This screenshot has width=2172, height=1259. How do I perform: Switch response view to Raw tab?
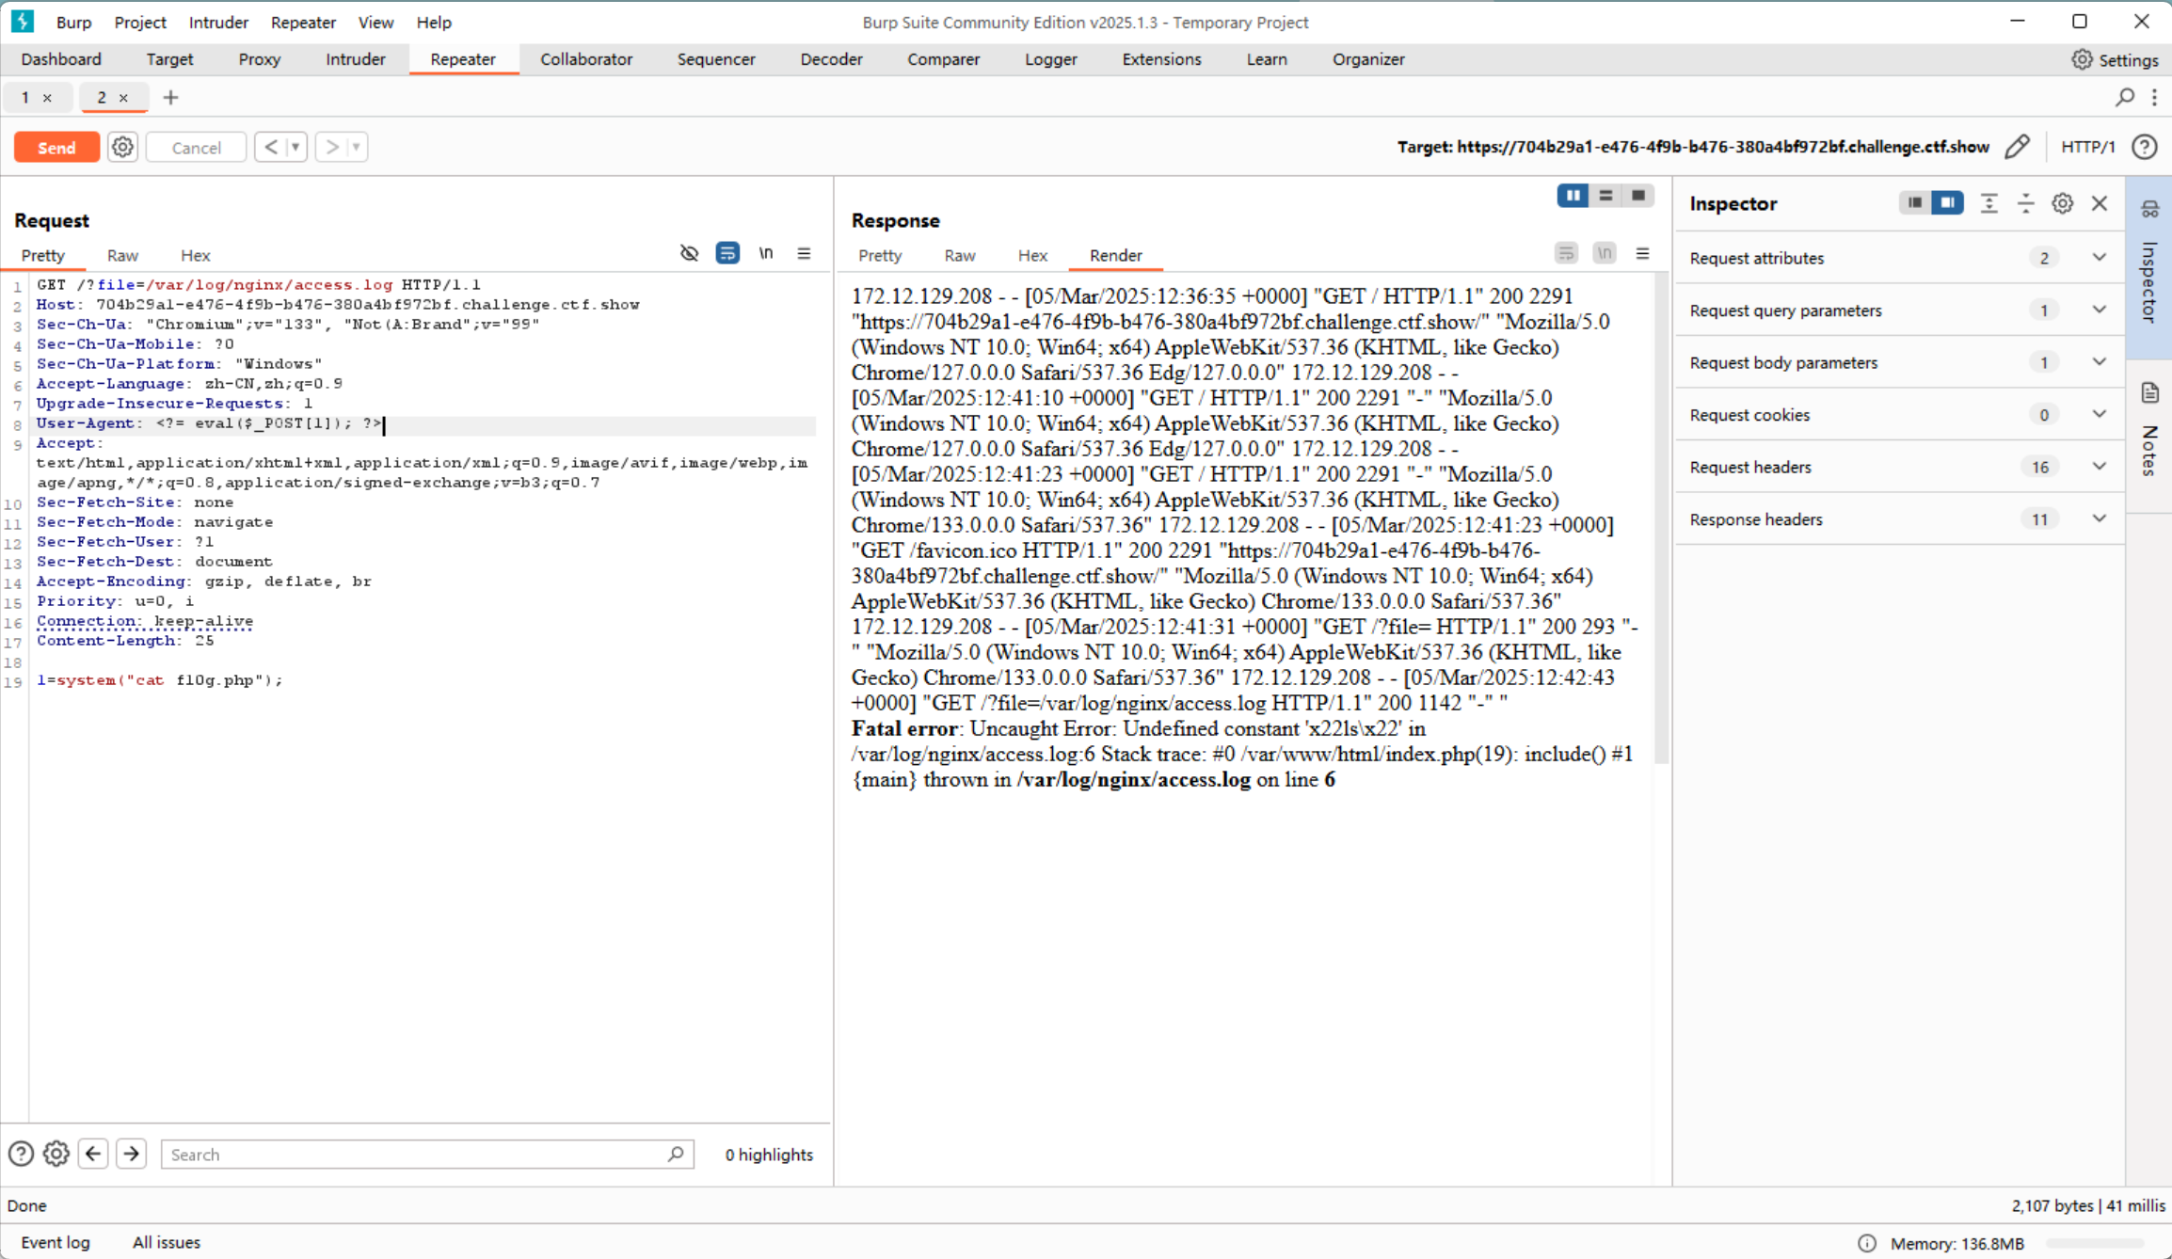pyautogui.click(x=959, y=255)
